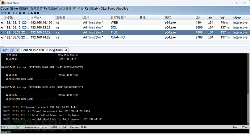Click the beacon icon of the SQL row
This screenshot has width=250, height=134.
(2, 28)
